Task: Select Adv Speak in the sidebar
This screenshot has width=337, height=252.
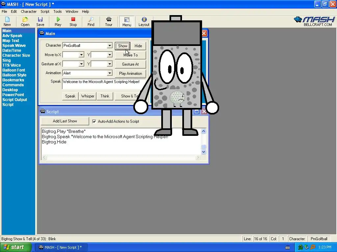Action: (12, 36)
